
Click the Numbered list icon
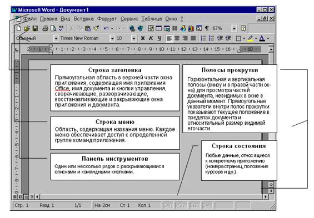(203, 38)
